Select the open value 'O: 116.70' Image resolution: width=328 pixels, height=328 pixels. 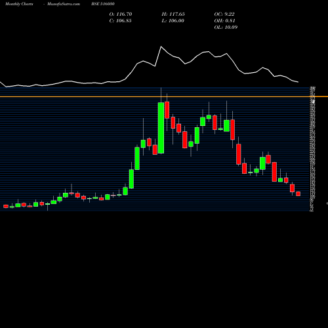click(121, 14)
